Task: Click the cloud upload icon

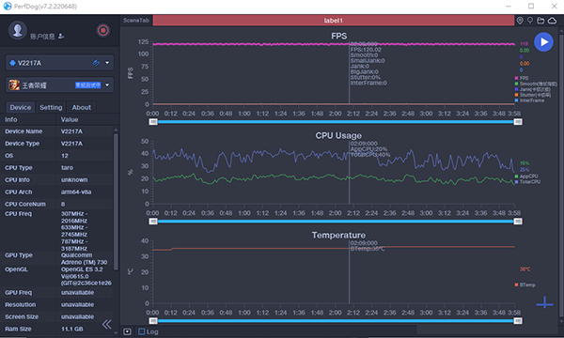Action: (552, 21)
